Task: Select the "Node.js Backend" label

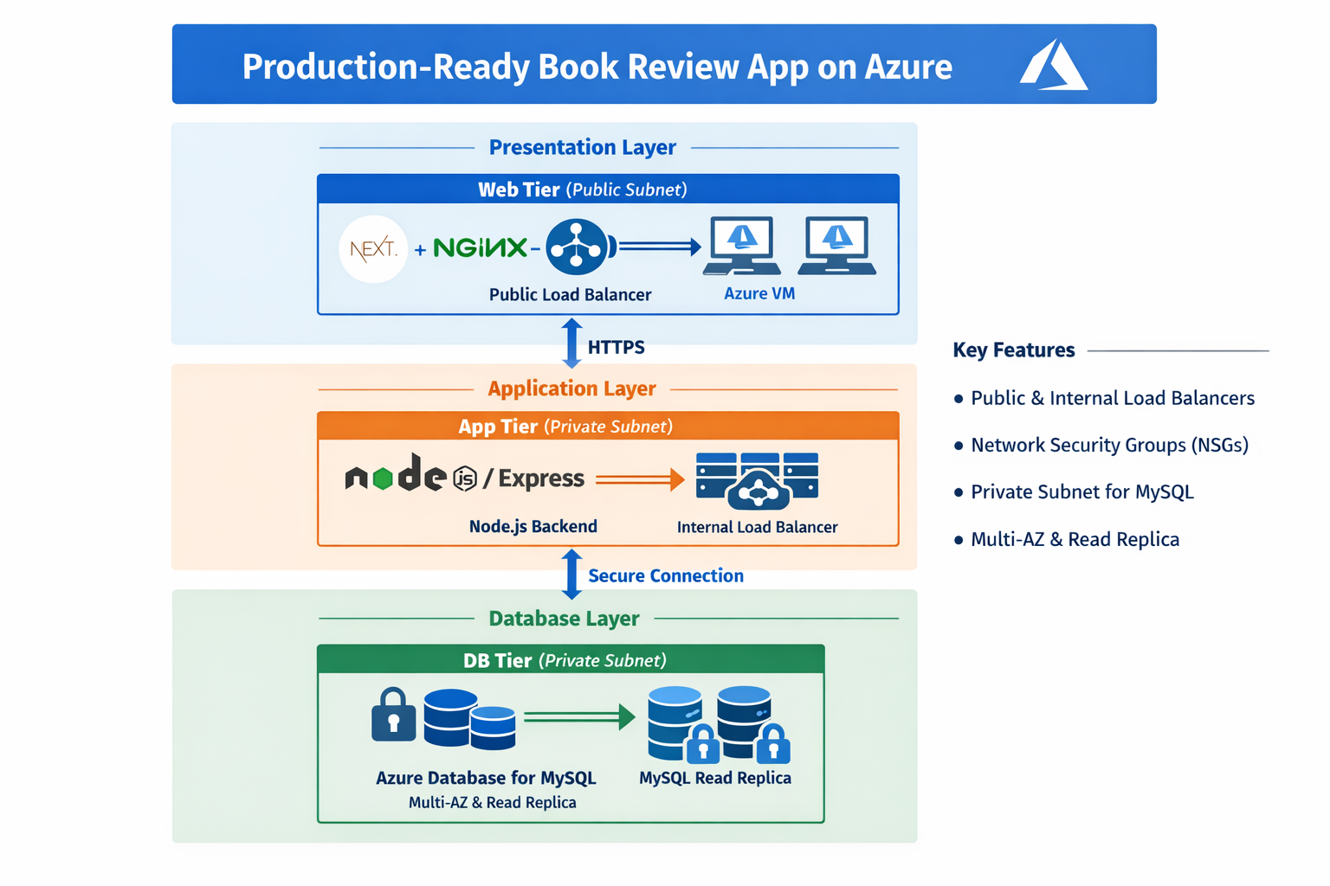Action: click(533, 526)
